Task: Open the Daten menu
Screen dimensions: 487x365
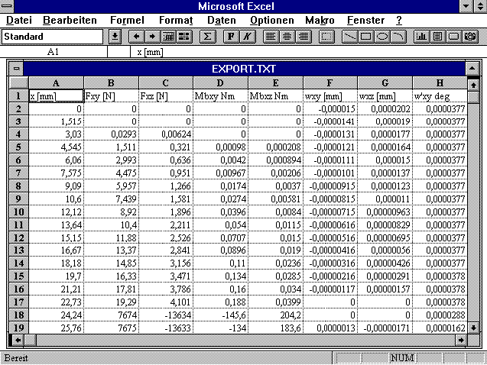Action: pyautogui.click(x=222, y=20)
